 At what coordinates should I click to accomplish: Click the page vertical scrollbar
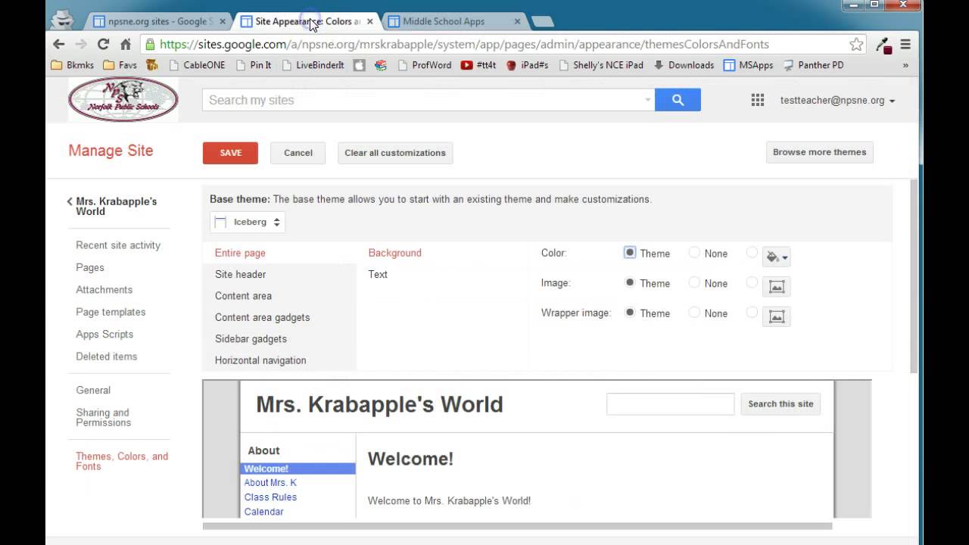914,276
